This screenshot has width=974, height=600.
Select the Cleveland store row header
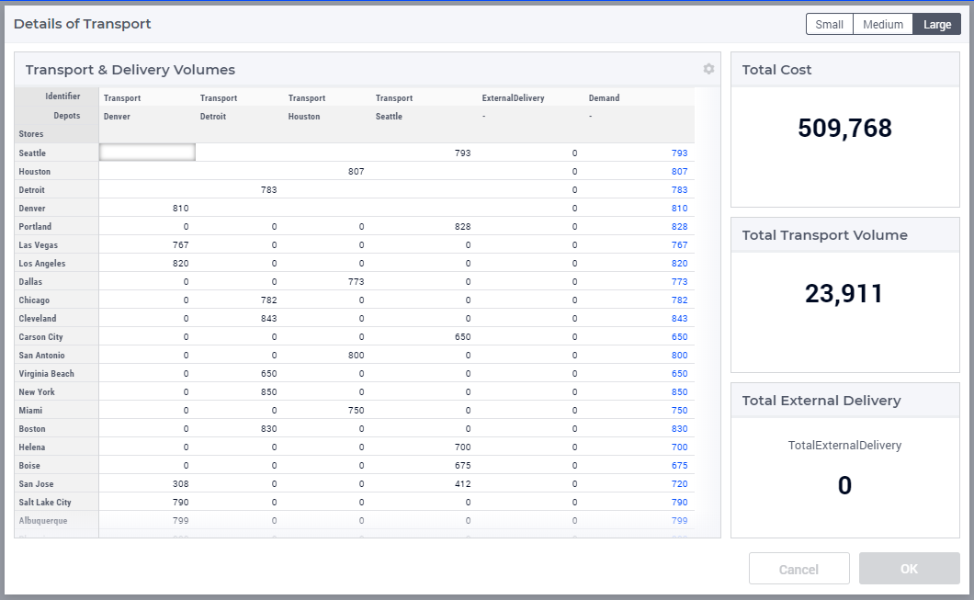[57, 318]
